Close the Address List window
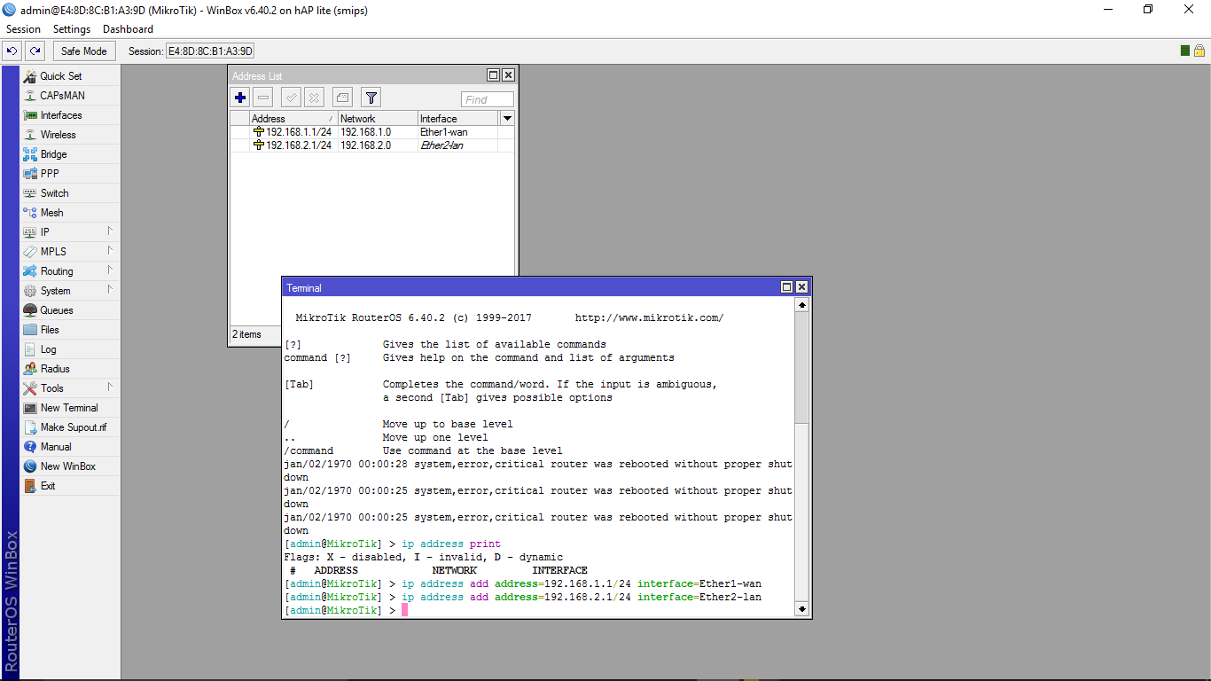The width and height of the screenshot is (1211, 681). tap(508, 75)
